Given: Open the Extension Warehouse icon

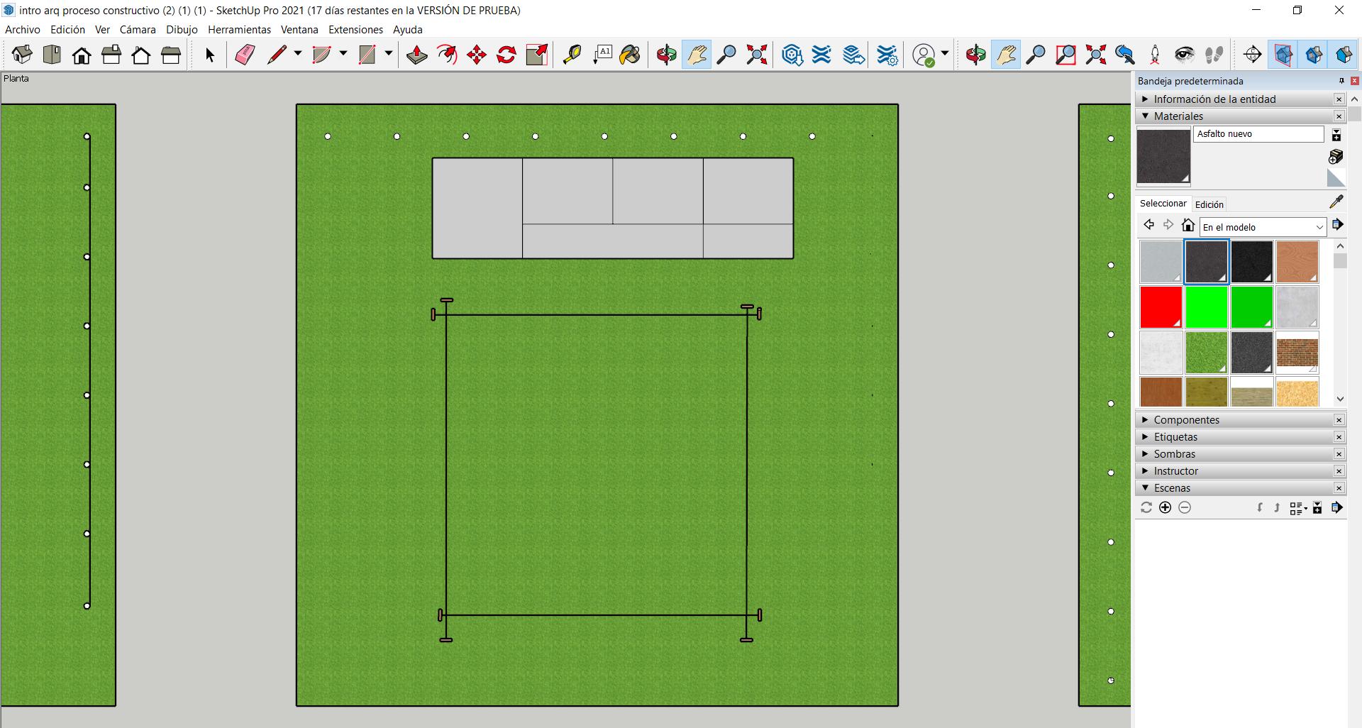Looking at the screenshot, I should click(x=822, y=55).
